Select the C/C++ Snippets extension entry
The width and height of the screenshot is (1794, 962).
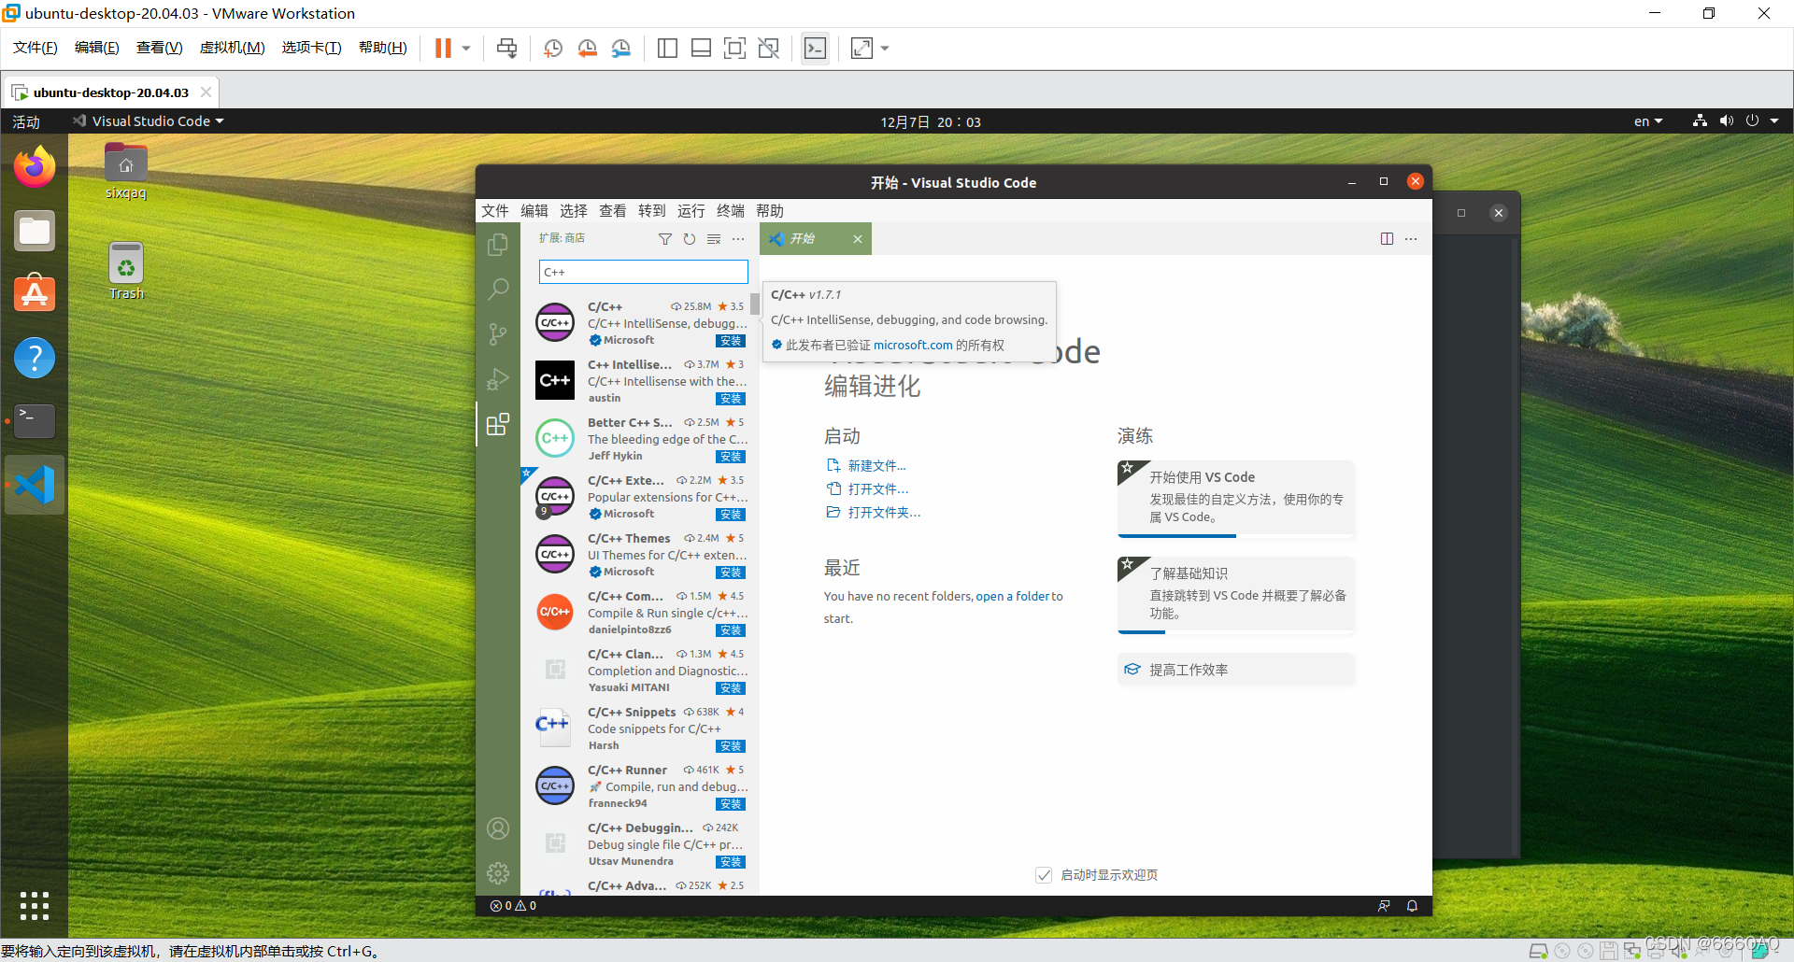point(641,729)
